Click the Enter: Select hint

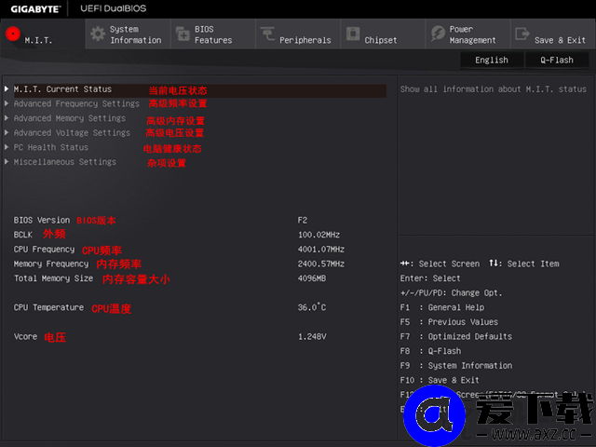pyautogui.click(x=430, y=278)
